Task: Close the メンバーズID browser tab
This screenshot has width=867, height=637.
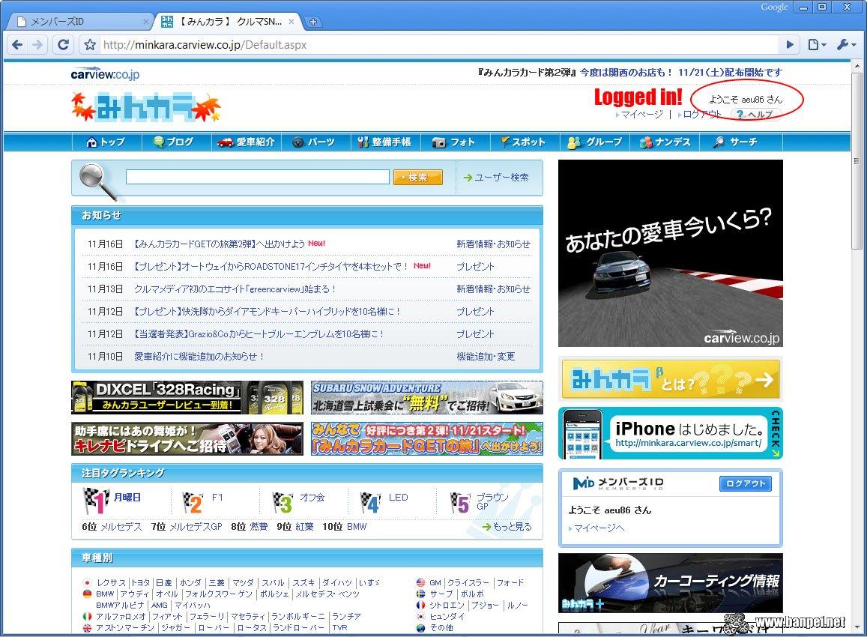Action: (145, 22)
